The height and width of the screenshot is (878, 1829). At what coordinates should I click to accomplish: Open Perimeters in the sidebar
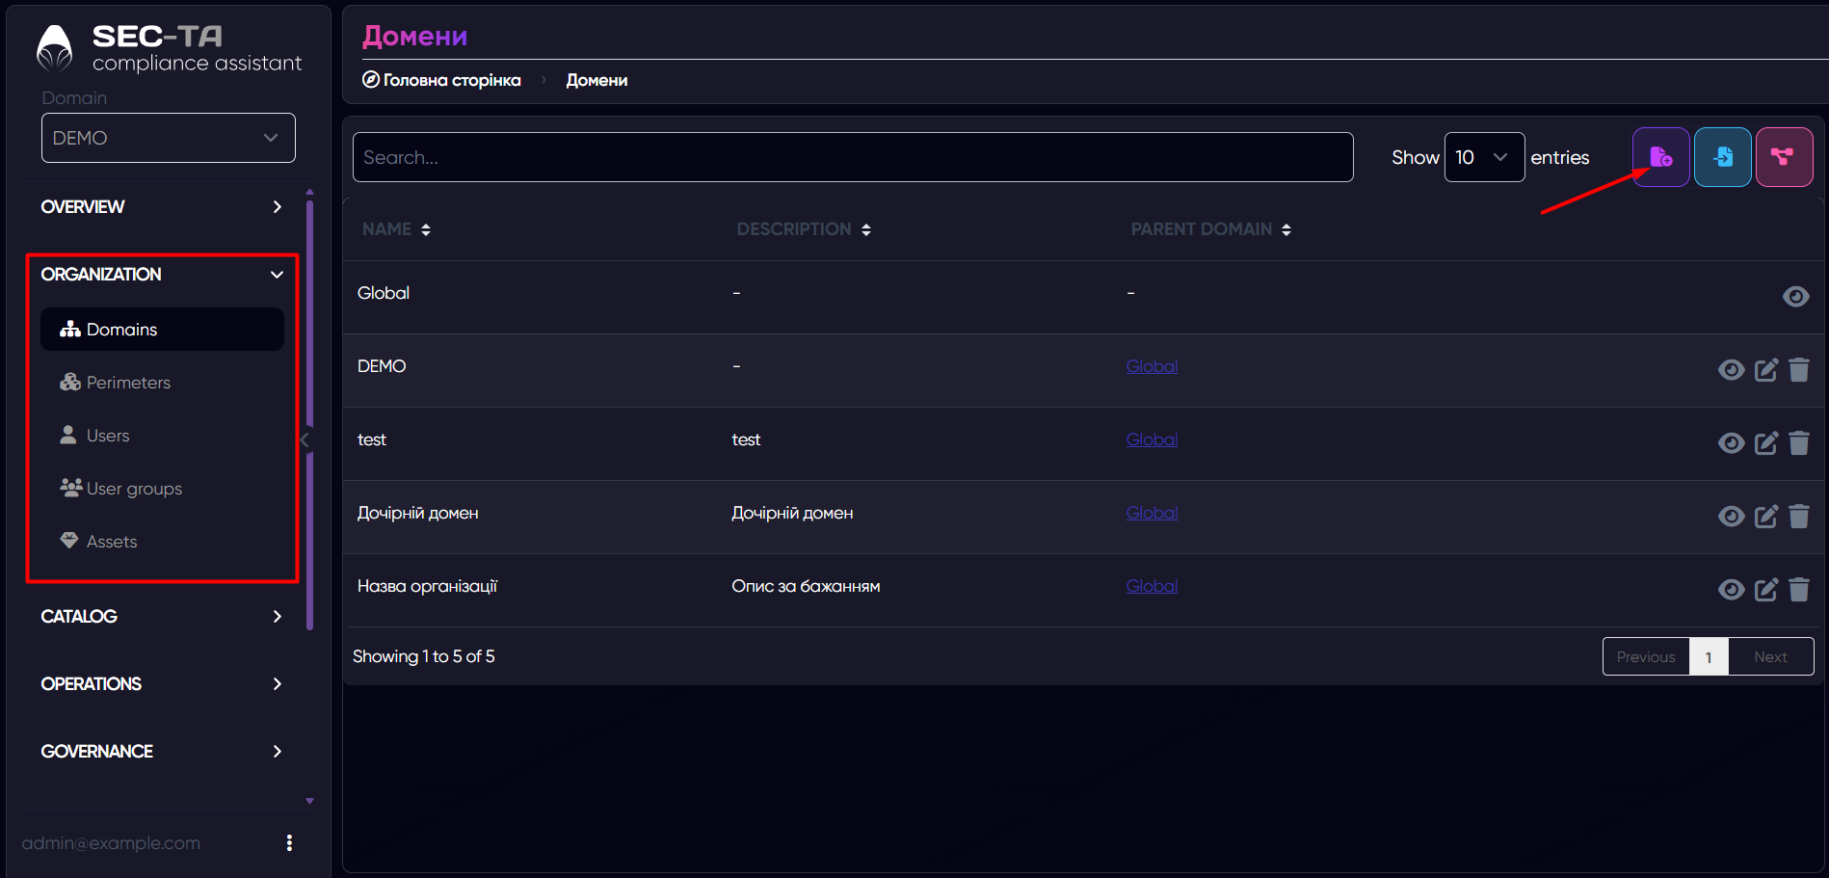point(162,383)
